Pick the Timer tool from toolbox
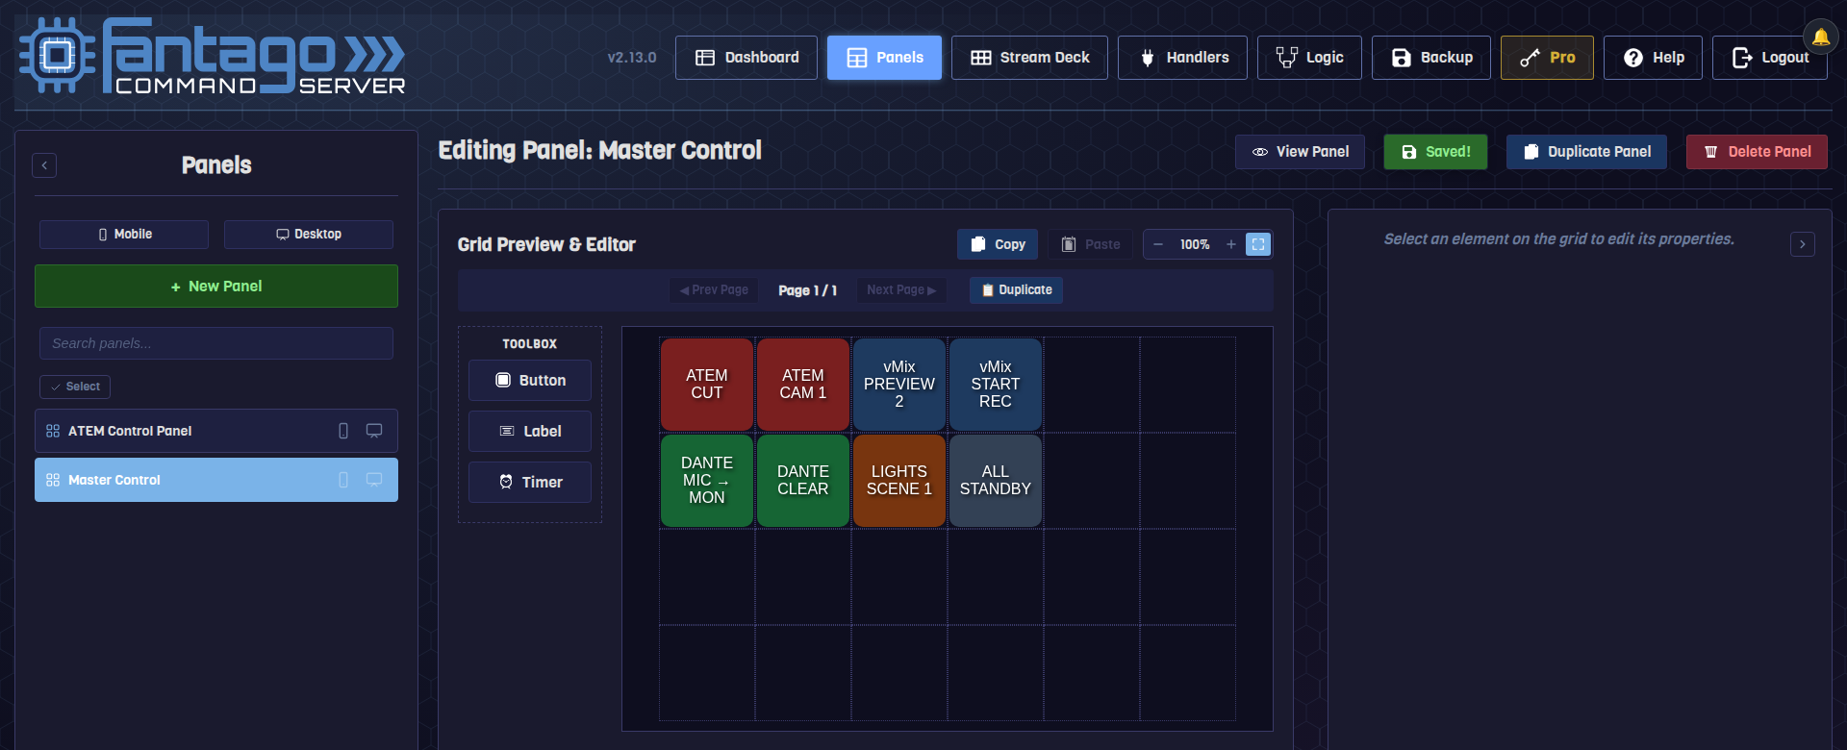Viewport: 1847px width, 750px height. click(530, 483)
